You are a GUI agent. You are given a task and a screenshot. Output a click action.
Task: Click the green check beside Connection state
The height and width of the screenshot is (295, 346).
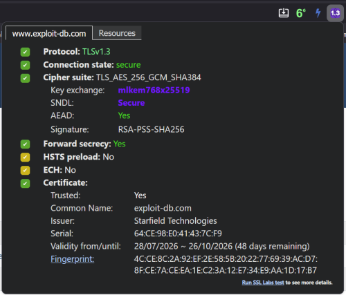[x=25, y=65]
